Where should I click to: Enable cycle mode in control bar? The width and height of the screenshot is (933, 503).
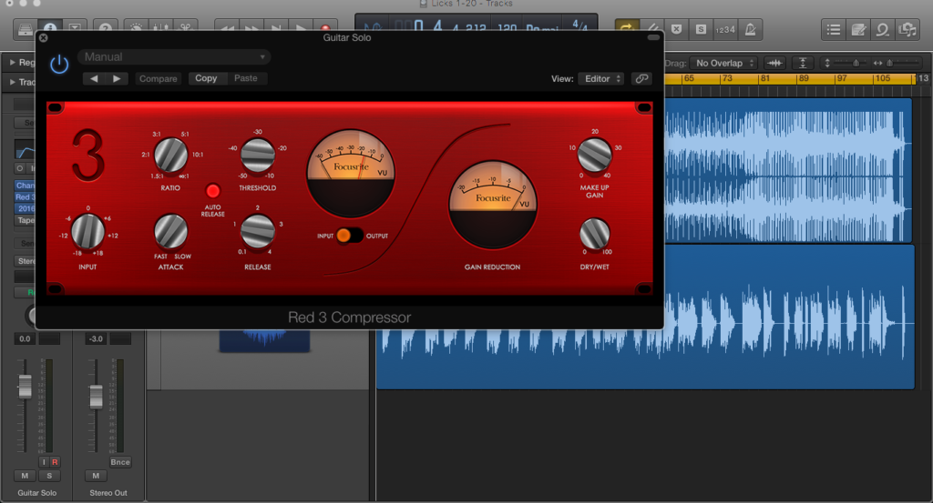click(627, 29)
